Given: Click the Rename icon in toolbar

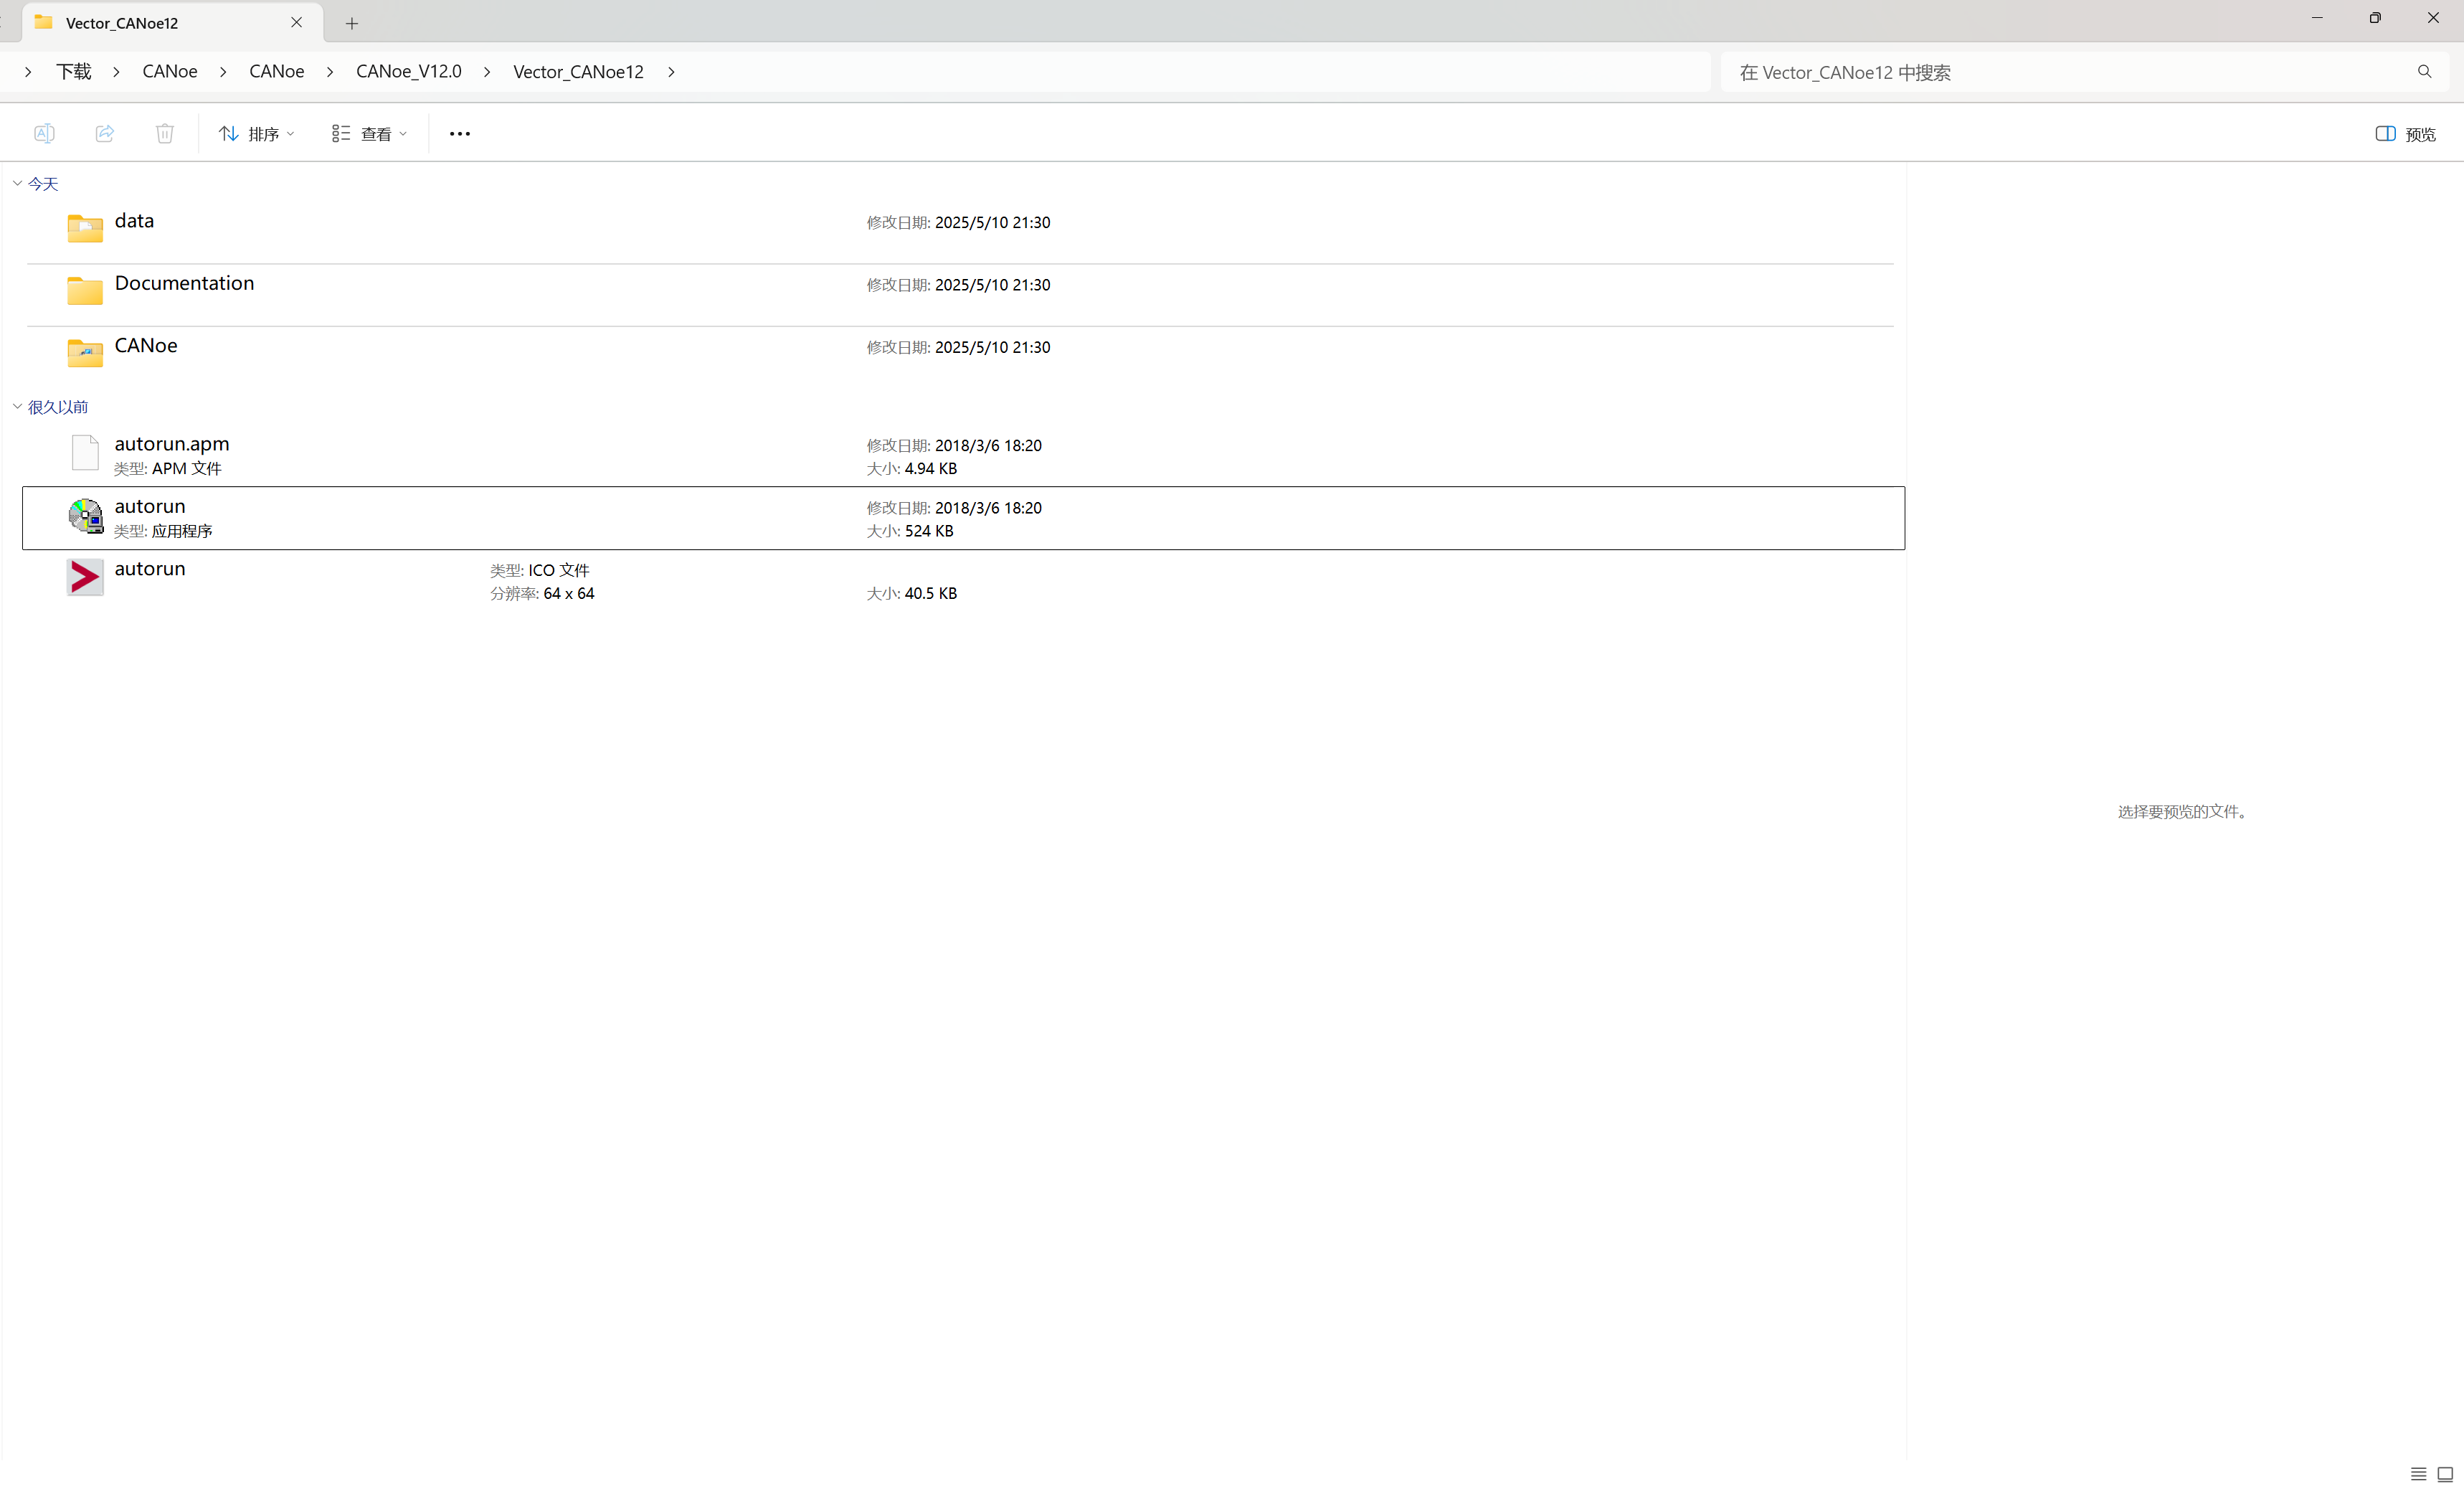Looking at the screenshot, I should 44,133.
